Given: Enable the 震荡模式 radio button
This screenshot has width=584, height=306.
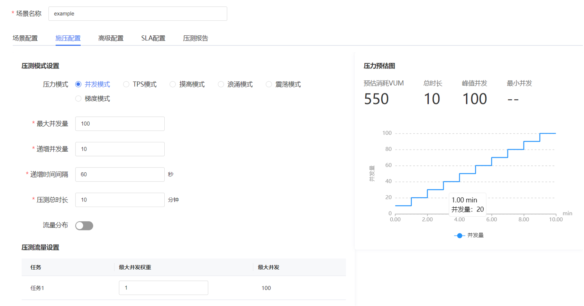Looking at the screenshot, I should tap(269, 84).
